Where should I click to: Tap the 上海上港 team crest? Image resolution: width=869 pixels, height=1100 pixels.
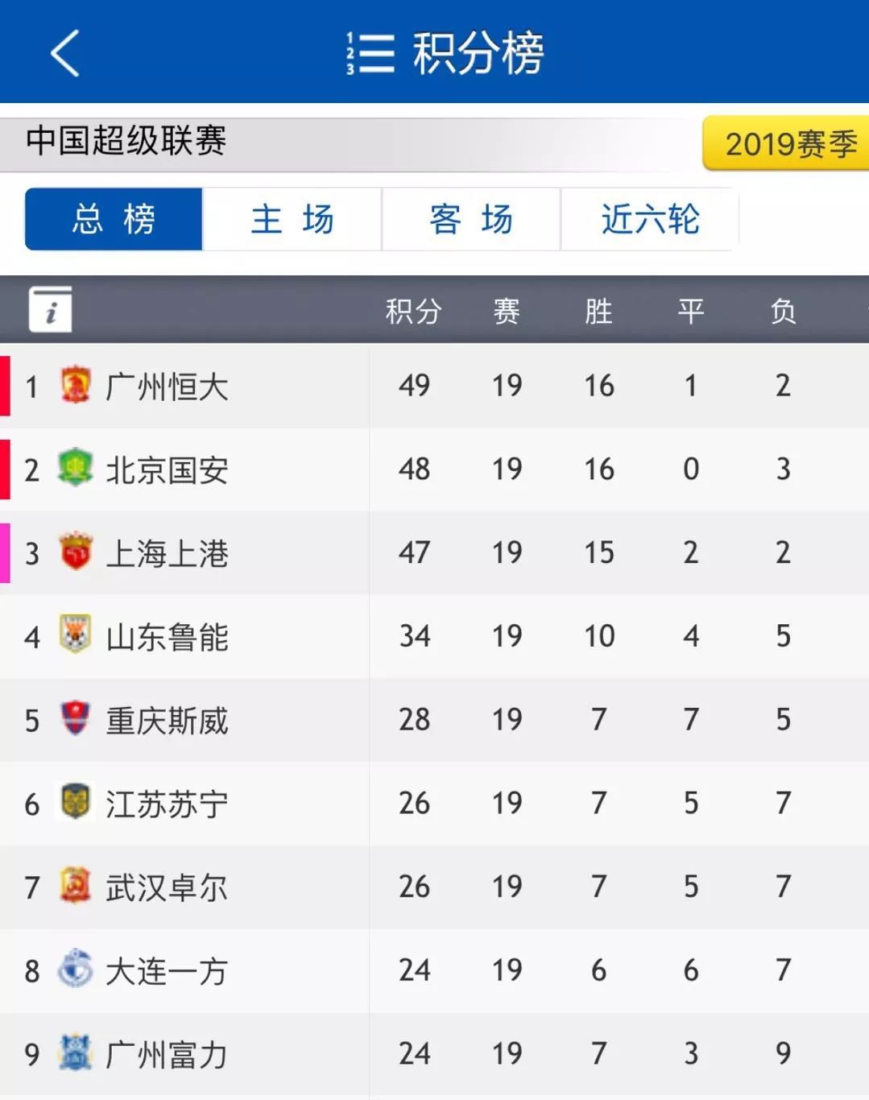[x=76, y=552]
